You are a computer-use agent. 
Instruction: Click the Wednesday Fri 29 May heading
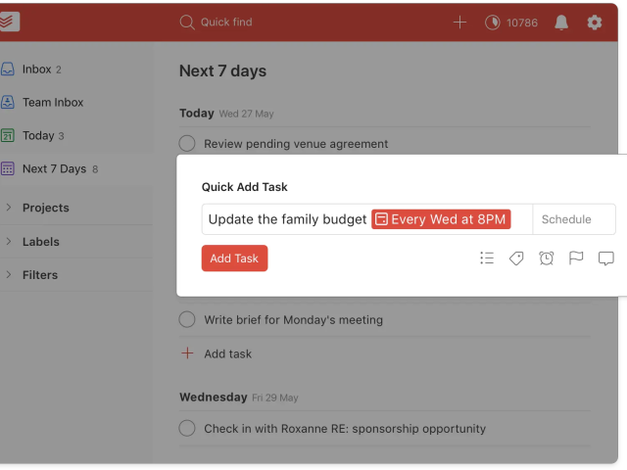point(239,398)
